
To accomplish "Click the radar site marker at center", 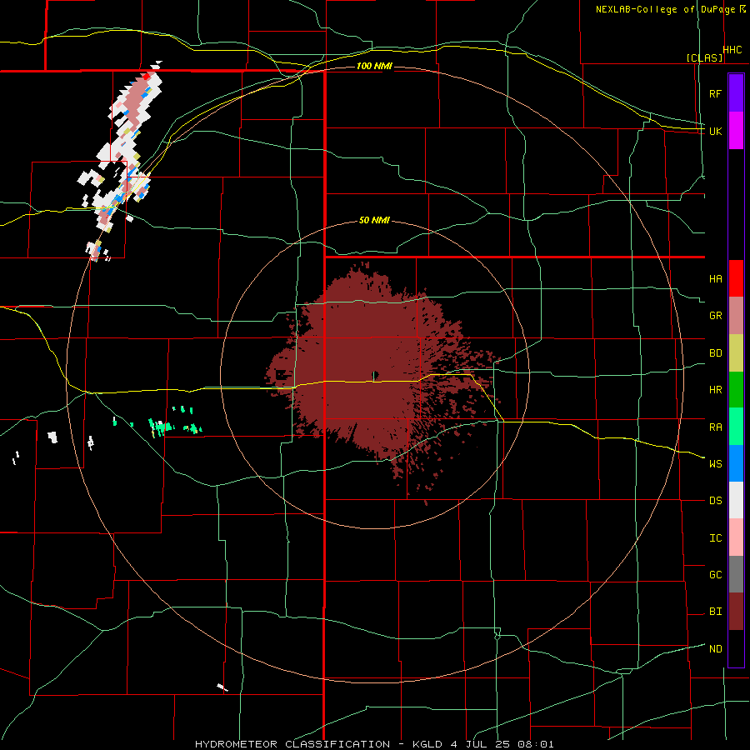I will pos(375,375).
